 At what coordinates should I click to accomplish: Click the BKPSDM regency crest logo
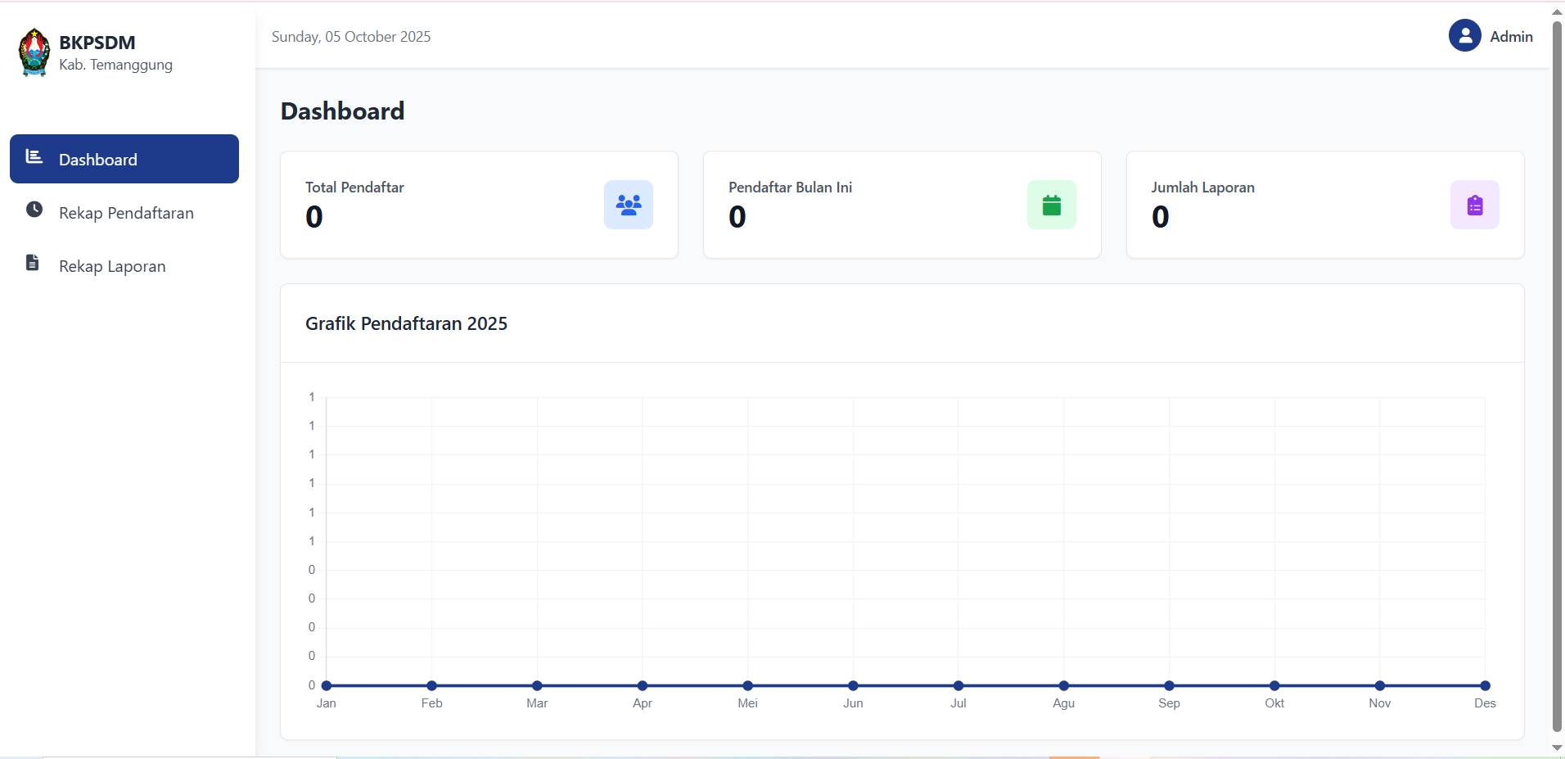[x=34, y=52]
